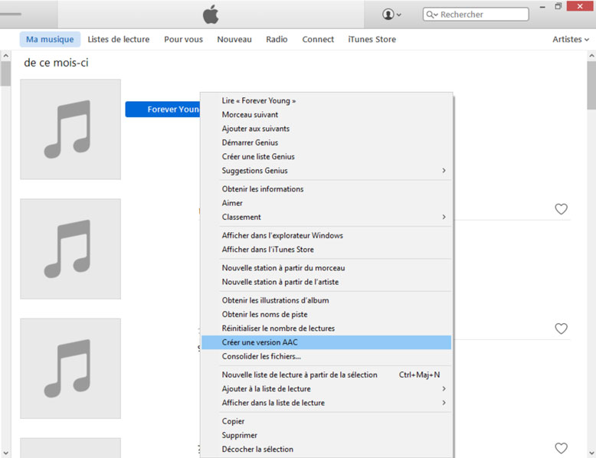The image size is (596, 458).
Task: Open Pour vous tab
Action: tap(183, 39)
